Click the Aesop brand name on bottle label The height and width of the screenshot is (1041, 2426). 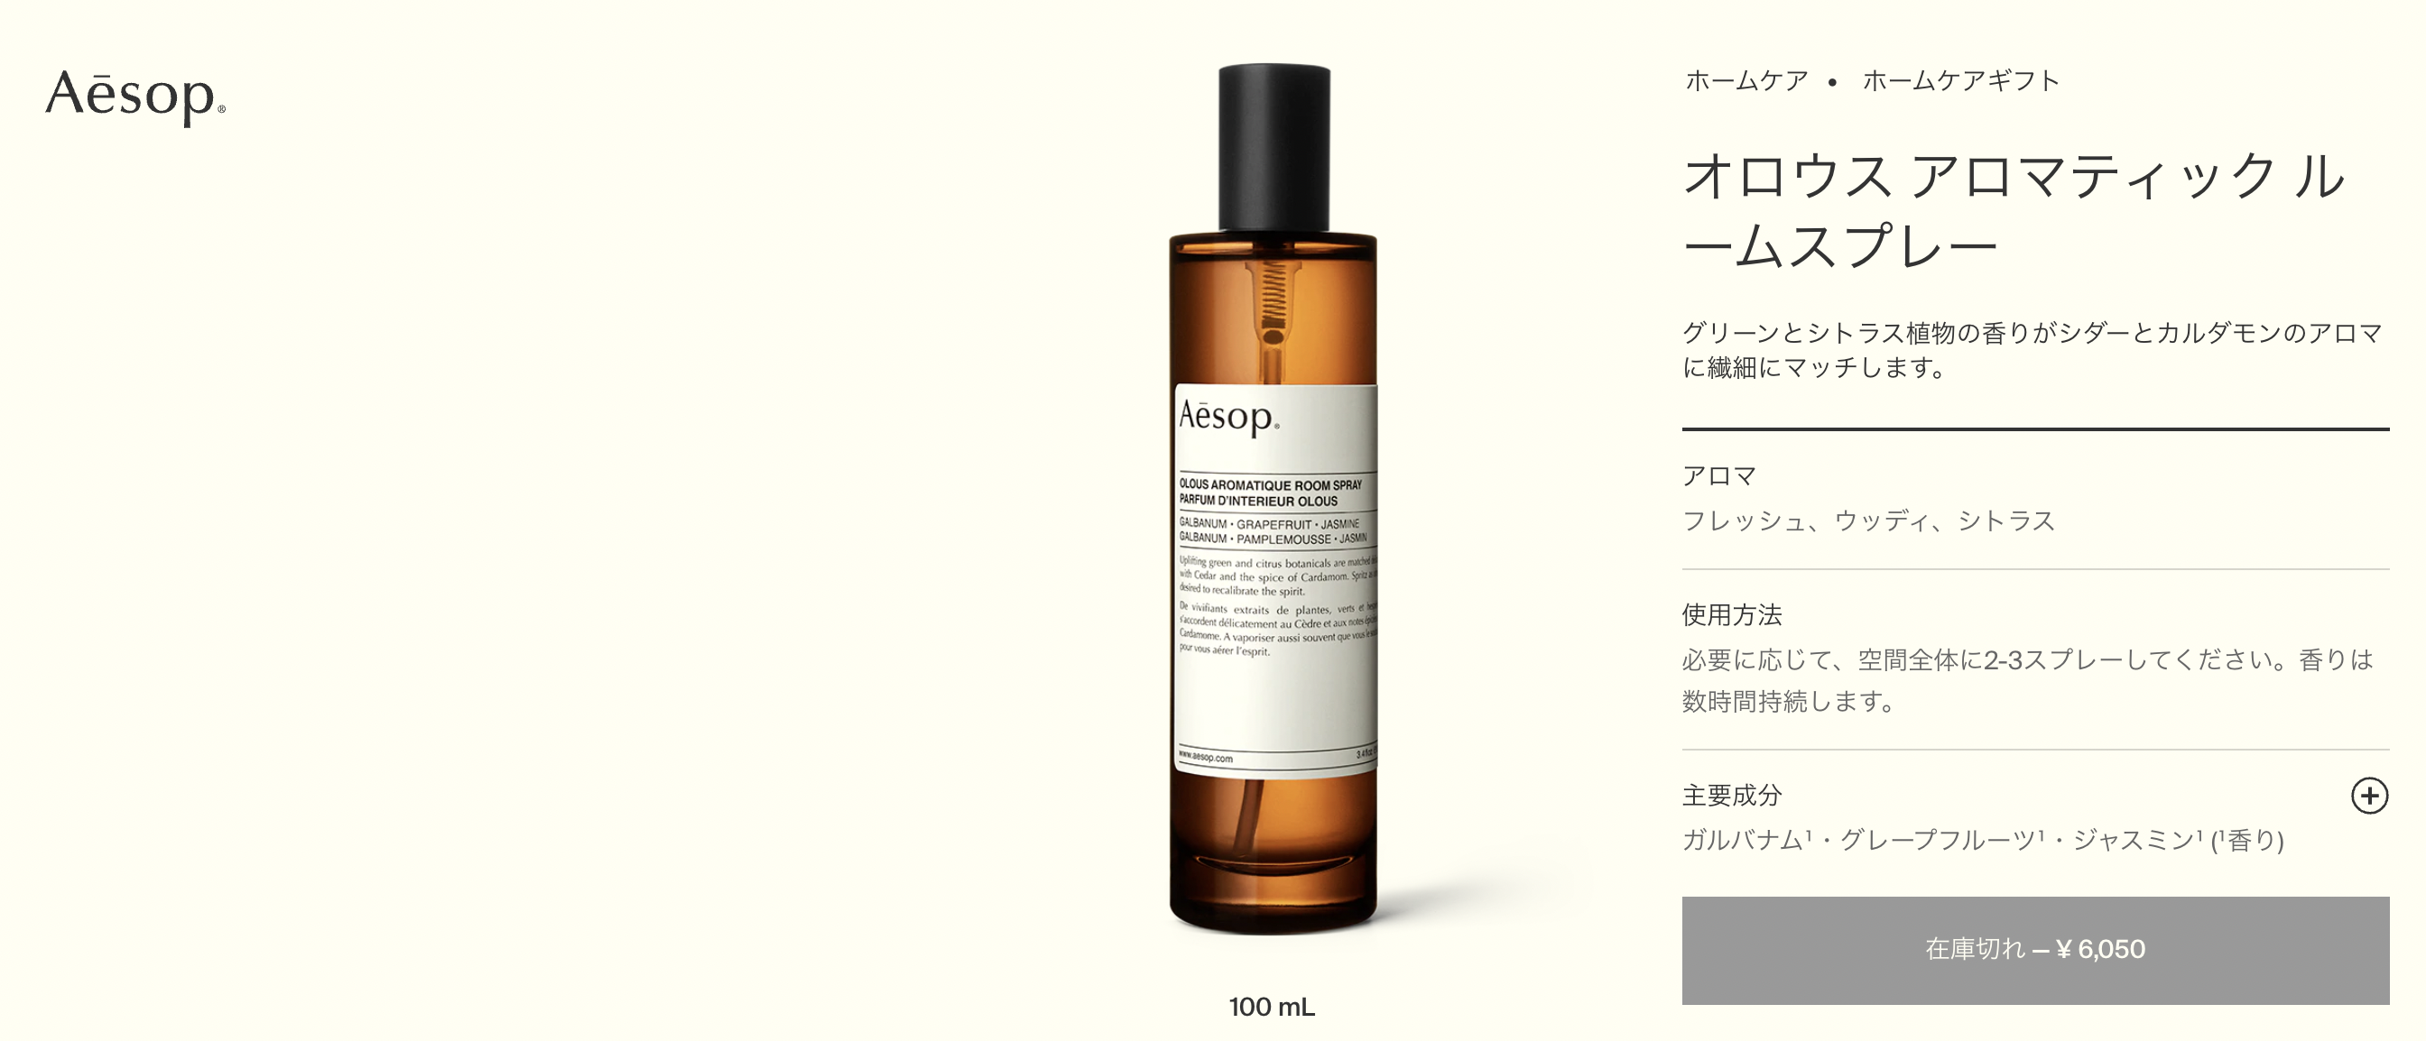[1229, 417]
